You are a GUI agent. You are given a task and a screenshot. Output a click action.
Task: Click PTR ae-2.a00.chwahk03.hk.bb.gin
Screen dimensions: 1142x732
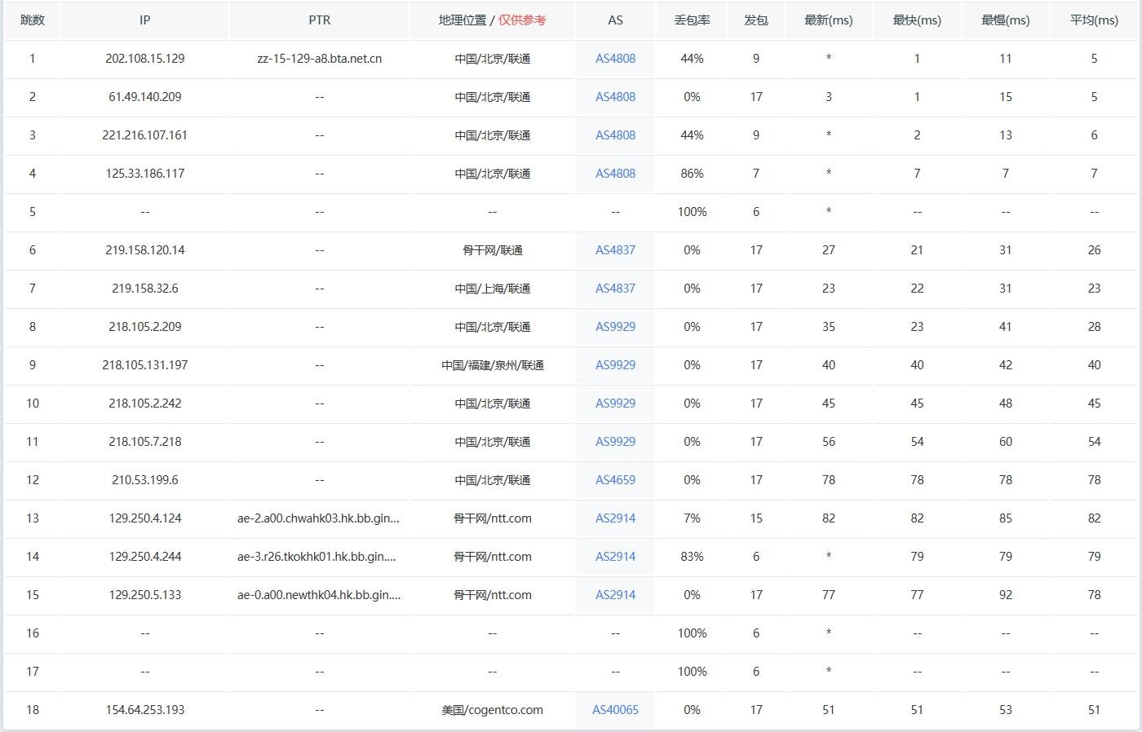[319, 518]
